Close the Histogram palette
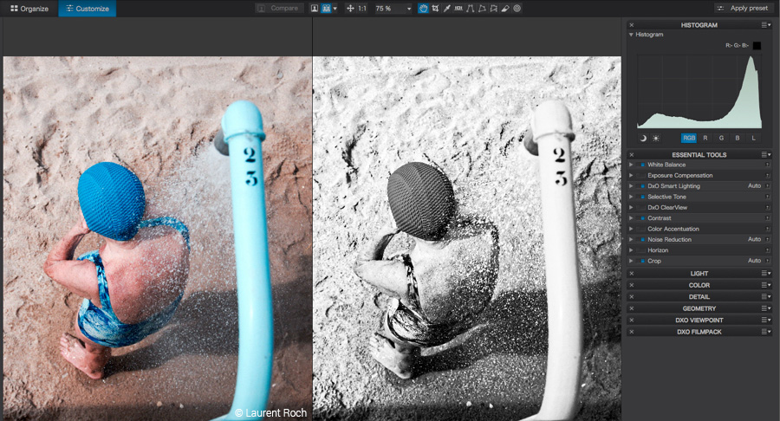Viewport: 780px width, 421px height. (632, 25)
